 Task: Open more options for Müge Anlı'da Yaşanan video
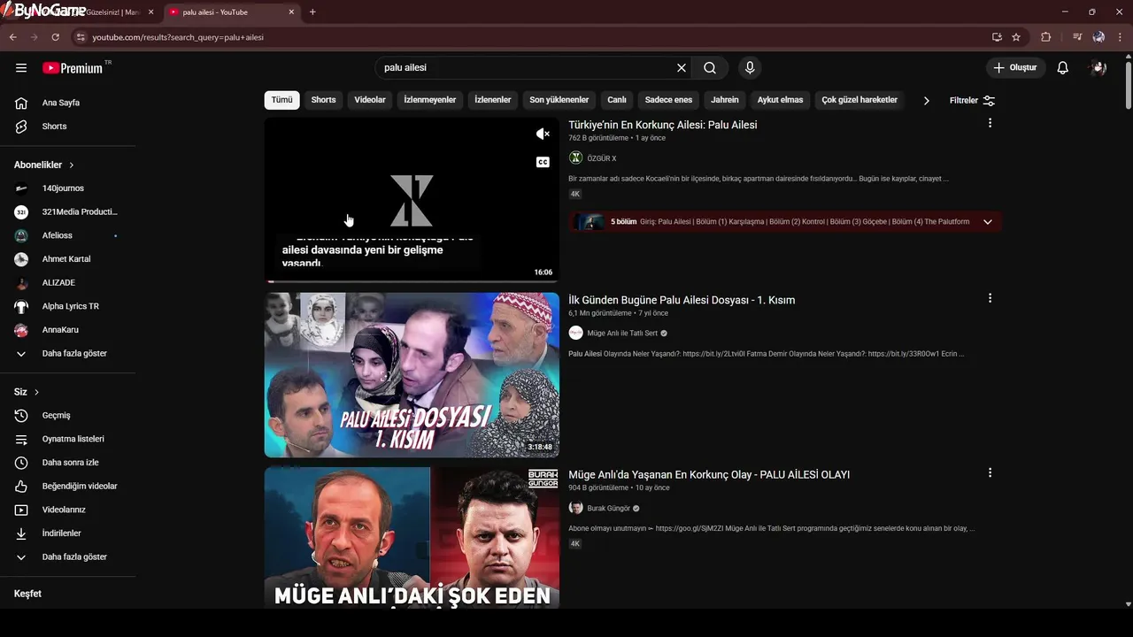click(990, 473)
